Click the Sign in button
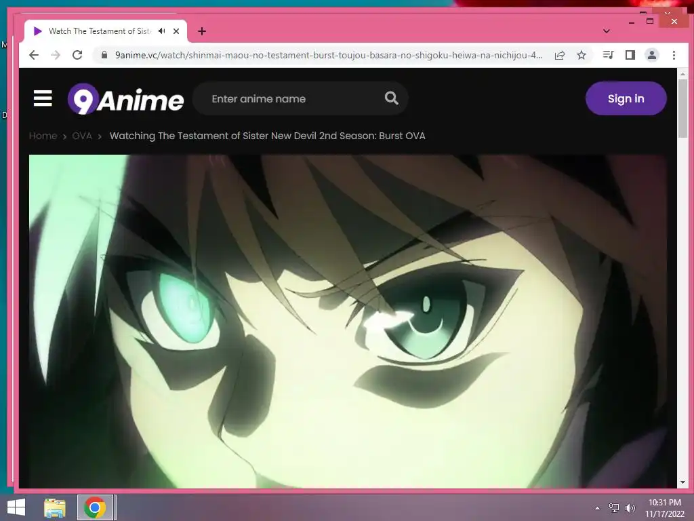The width and height of the screenshot is (694, 521). coord(626,98)
